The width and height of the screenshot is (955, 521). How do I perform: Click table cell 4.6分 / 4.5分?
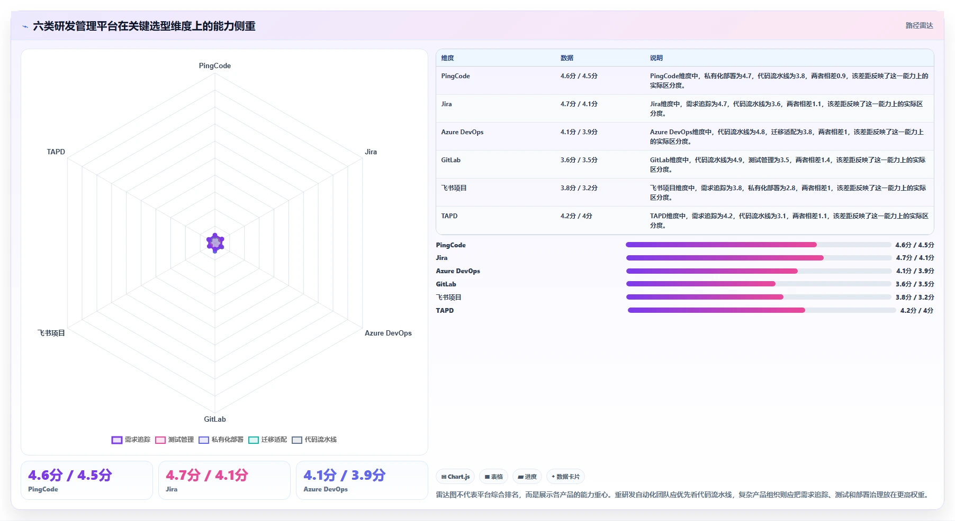[x=579, y=76]
